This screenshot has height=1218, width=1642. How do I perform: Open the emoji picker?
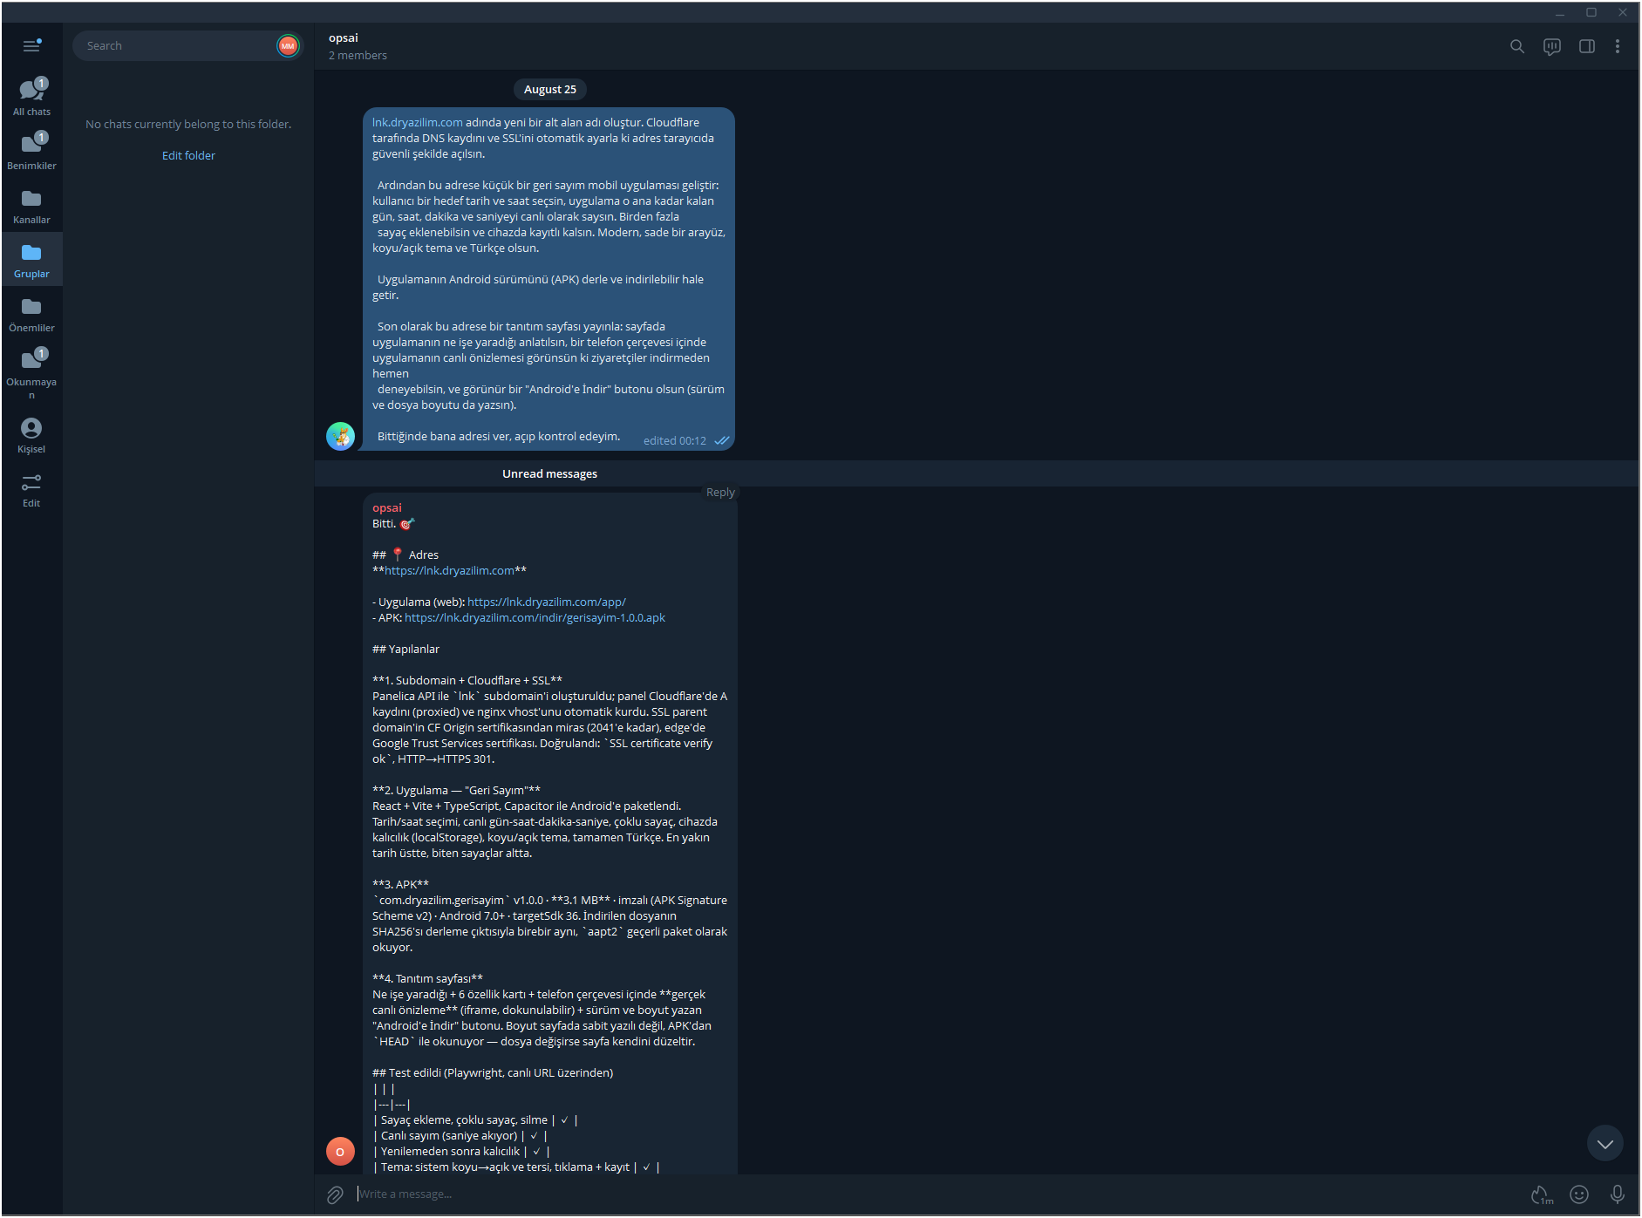(x=1579, y=1194)
